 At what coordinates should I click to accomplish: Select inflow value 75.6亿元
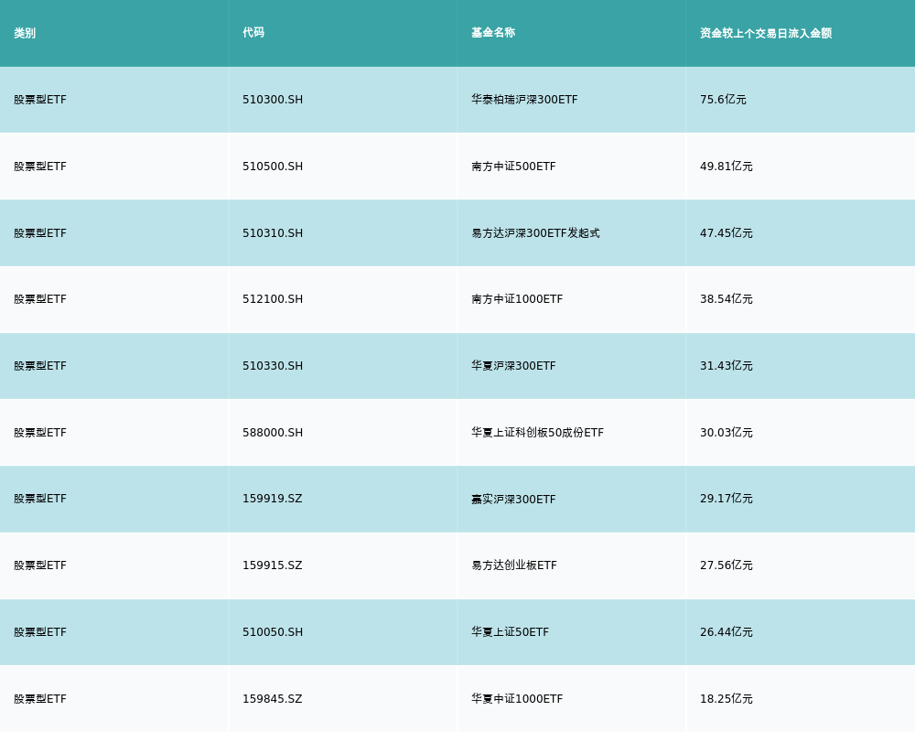point(723,100)
